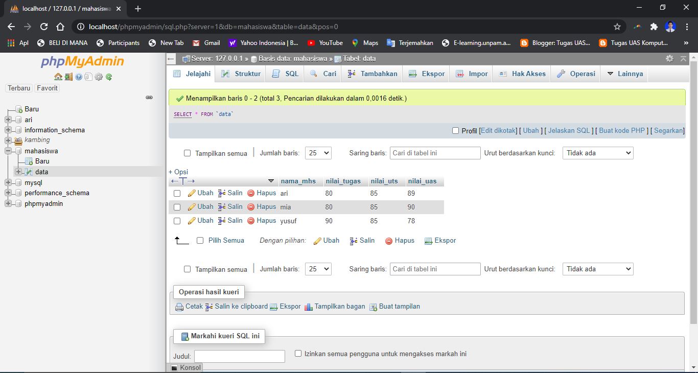
Task: Click the Segarkan link
Action: 668,130
